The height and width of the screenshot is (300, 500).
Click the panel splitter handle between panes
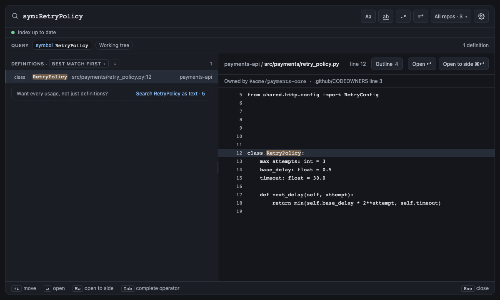(218, 167)
